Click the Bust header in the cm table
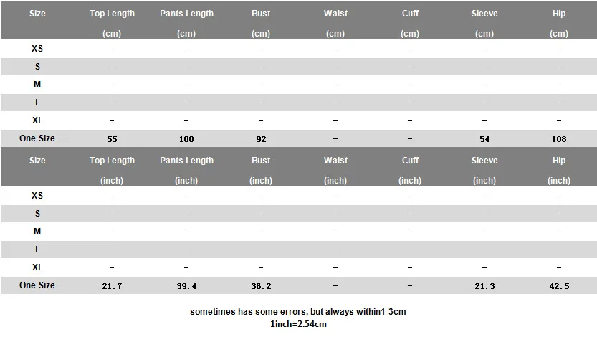The image size is (597, 342). [261, 14]
